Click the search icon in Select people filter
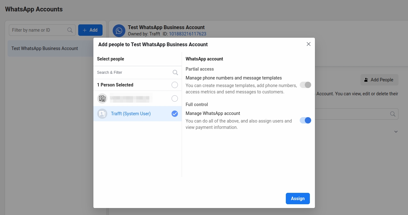Viewport: 408px width, 215px height. (175, 73)
